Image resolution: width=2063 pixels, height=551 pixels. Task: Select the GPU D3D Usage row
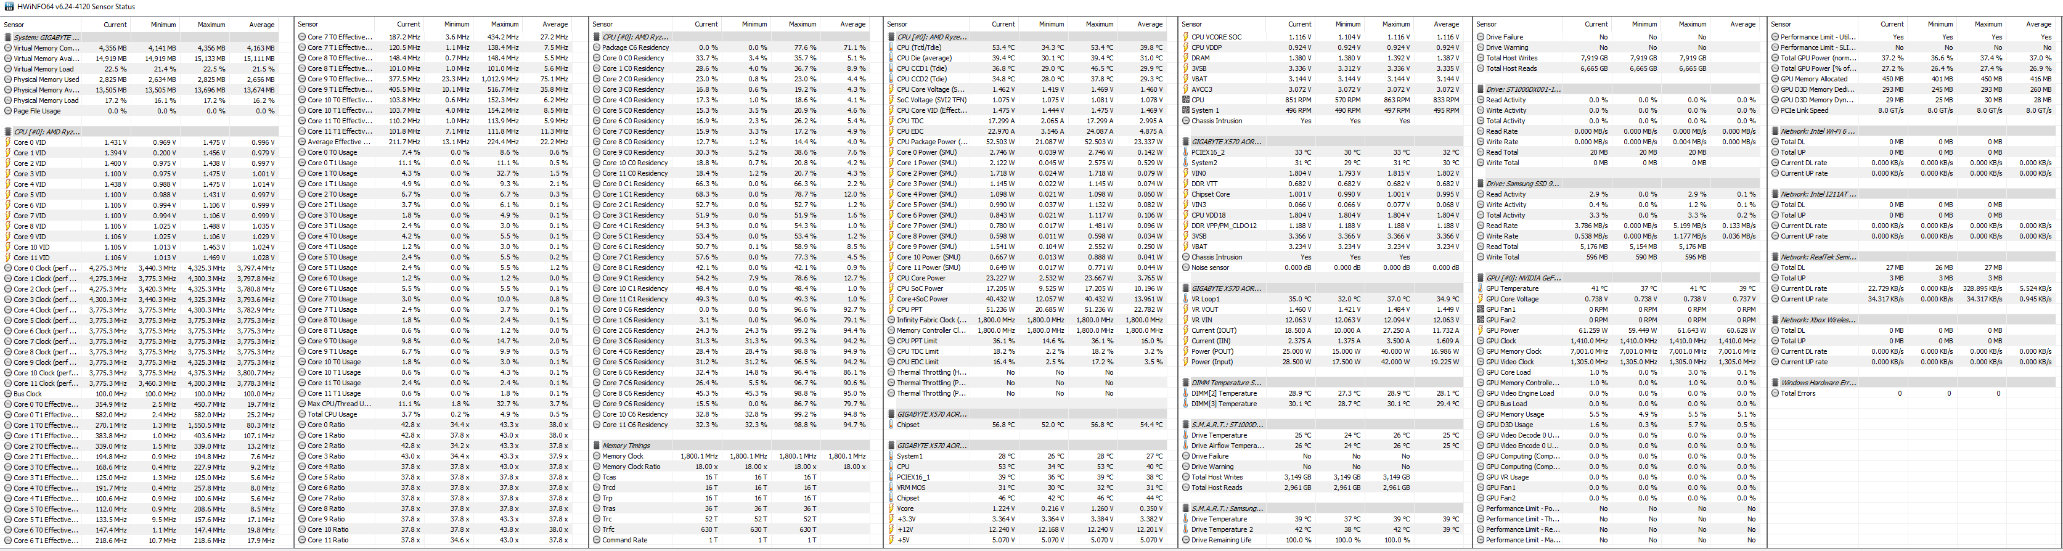click(x=1619, y=425)
